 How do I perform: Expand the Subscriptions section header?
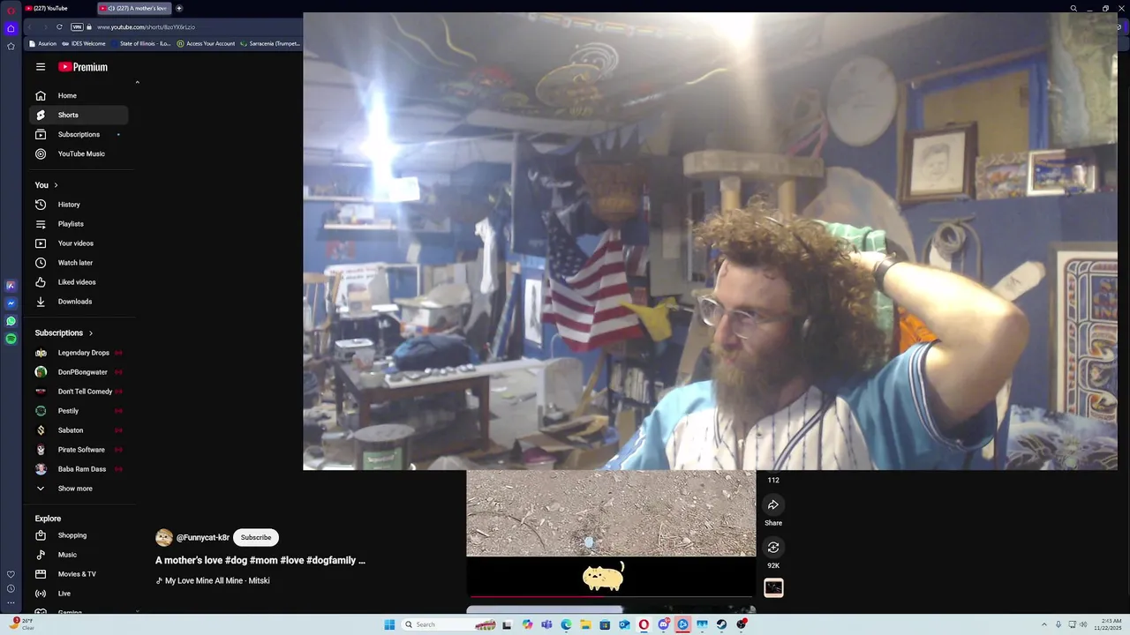click(x=64, y=332)
